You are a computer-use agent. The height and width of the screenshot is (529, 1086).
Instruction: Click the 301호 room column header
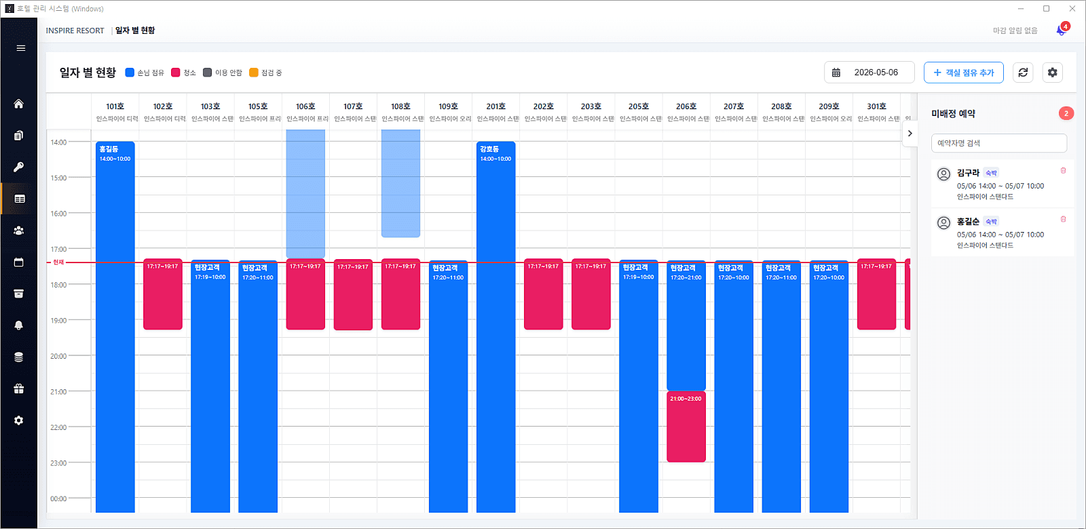coord(877,112)
